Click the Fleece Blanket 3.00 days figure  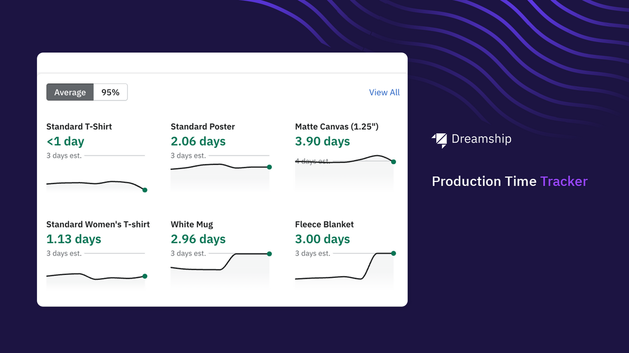(322, 239)
